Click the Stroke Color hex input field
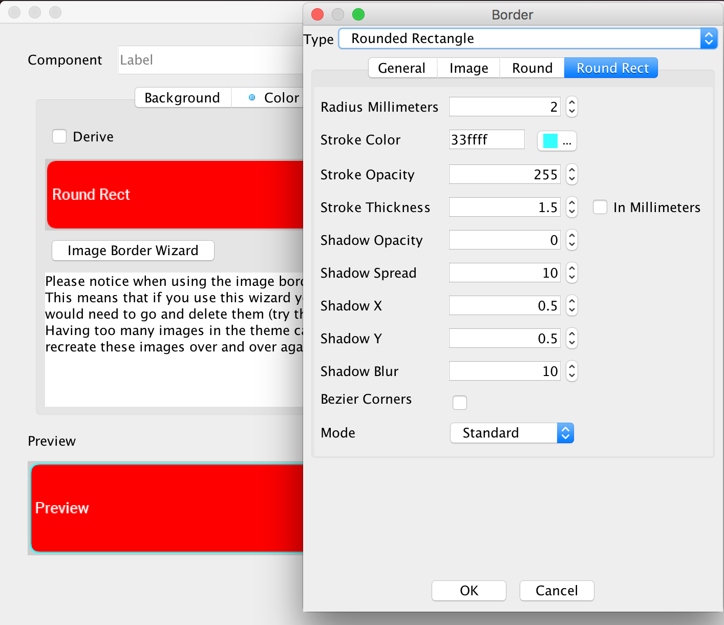 pyautogui.click(x=486, y=140)
